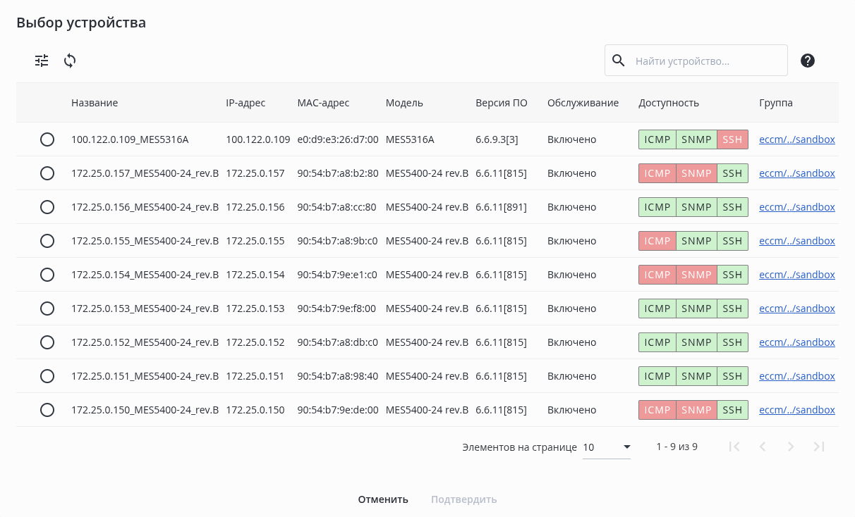
Task: Go to next page arrow
Action: pyautogui.click(x=791, y=447)
